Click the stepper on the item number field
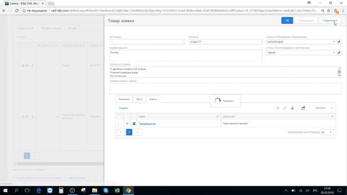The image size is (347, 195). (183, 42)
